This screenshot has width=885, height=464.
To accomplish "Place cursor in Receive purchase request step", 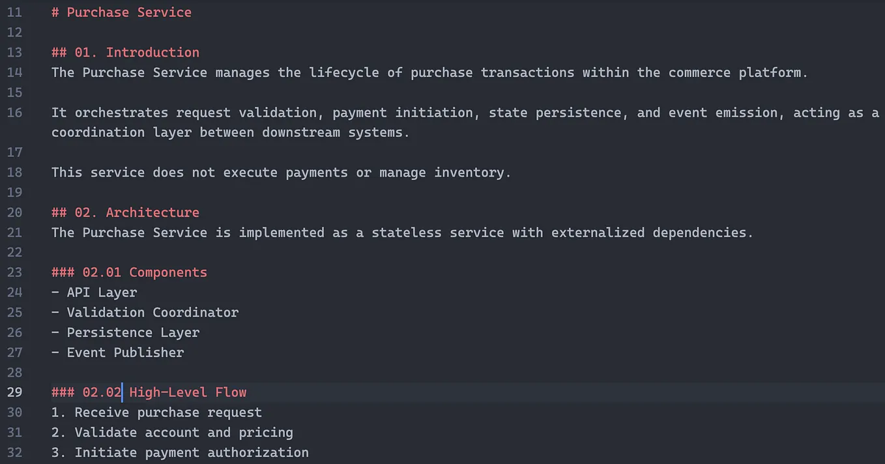I will [156, 413].
